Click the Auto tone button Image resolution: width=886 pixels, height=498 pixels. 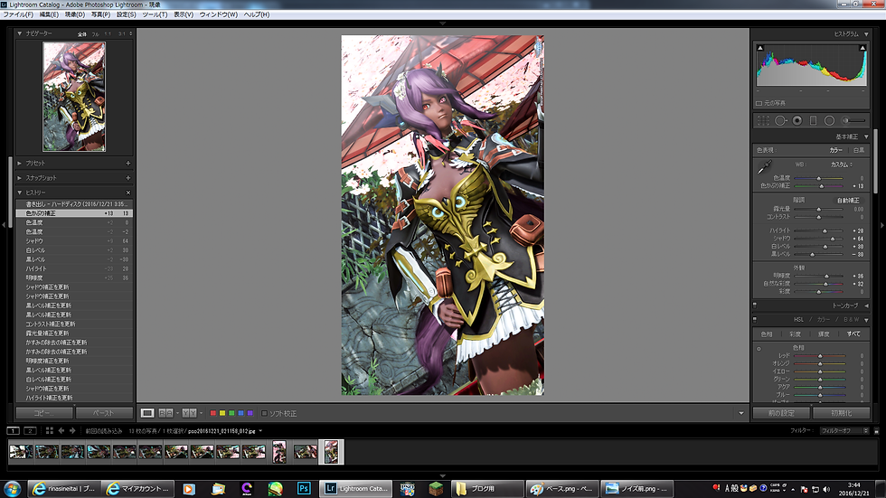848,201
